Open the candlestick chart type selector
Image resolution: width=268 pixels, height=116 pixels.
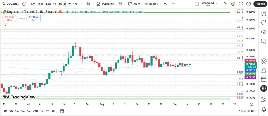[89, 4]
